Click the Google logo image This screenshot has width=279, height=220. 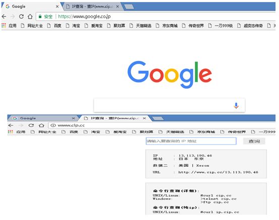point(170,75)
